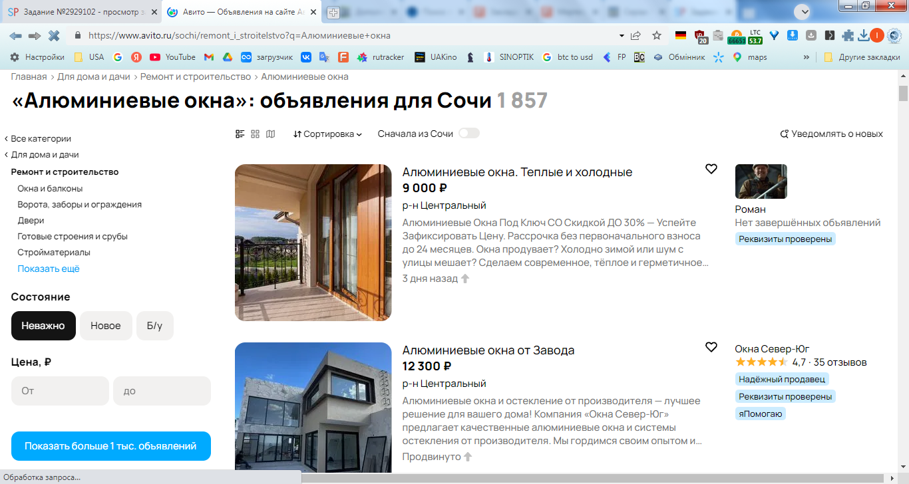
Task: Open 'Окна и балконы' subcategory
Action: [50, 188]
